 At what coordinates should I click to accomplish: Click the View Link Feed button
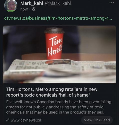pos(97,120)
